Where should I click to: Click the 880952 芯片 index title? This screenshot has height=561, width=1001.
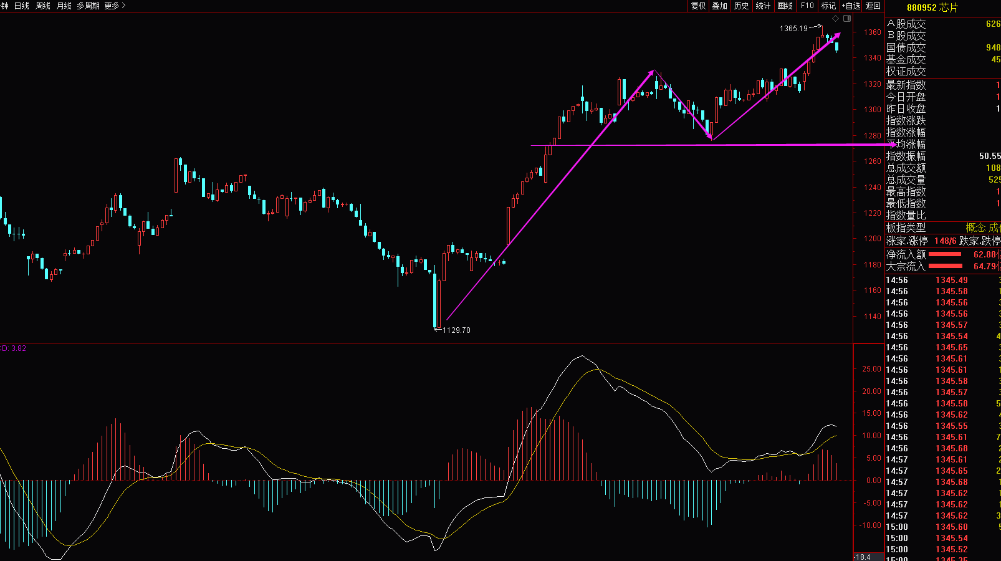tap(932, 7)
